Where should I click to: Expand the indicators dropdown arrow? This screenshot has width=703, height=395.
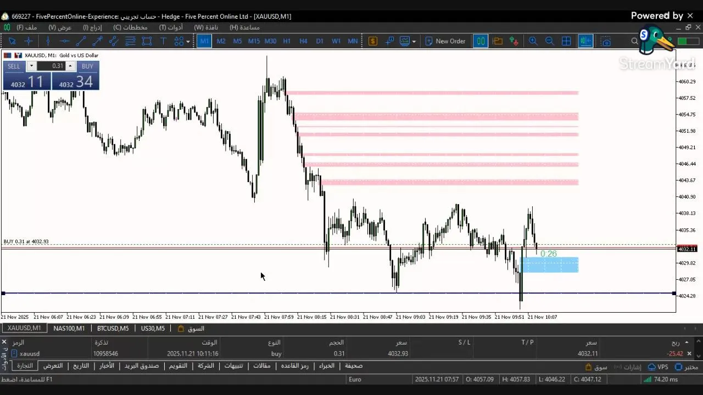point(414,41)
